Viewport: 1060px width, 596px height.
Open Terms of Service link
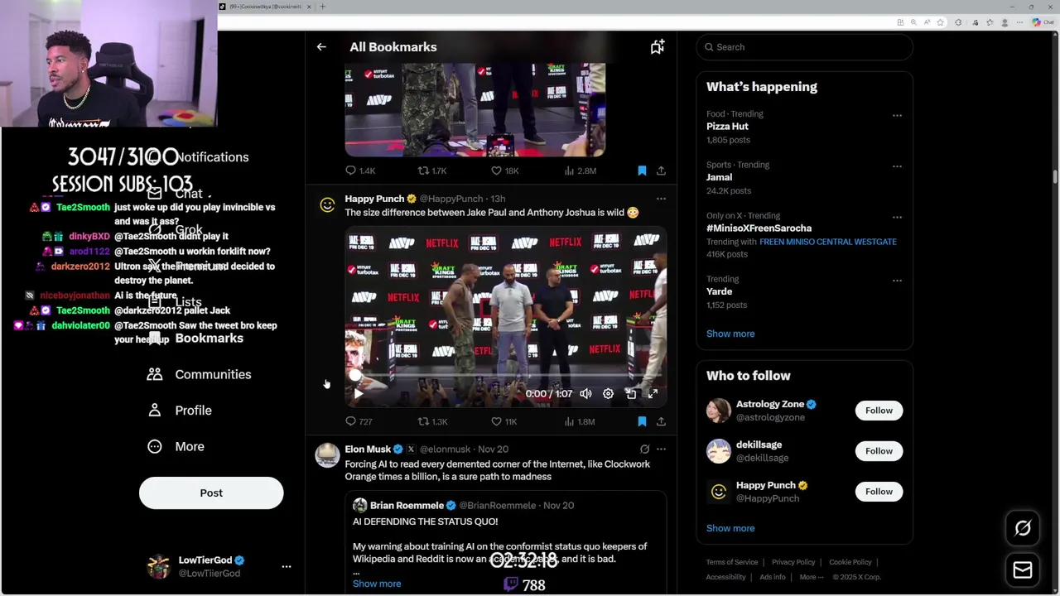pyautogui.click(x=732, y=562)
